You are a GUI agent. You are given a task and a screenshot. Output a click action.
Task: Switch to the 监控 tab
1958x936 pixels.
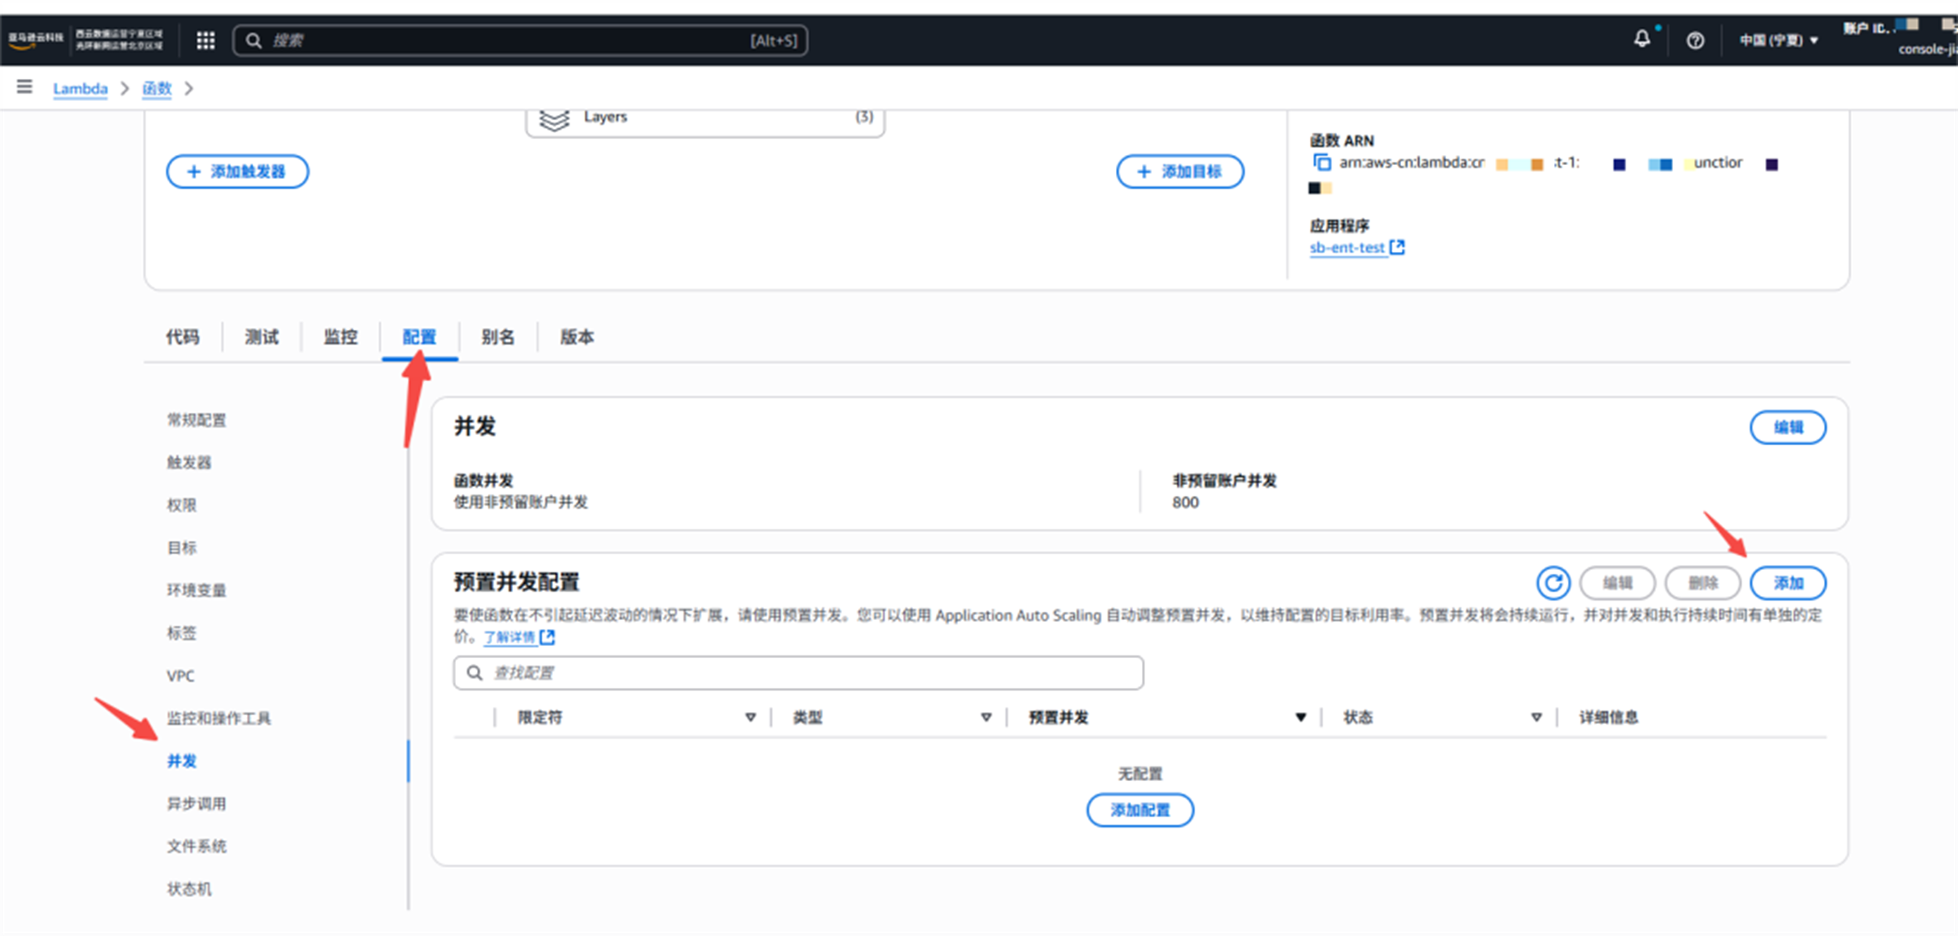pyautogui.click(x=340, y=337)
